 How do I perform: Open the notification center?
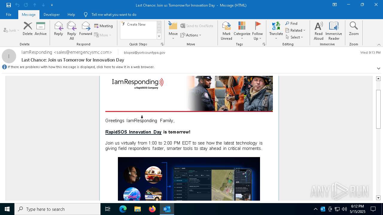click(x=373, y=209)
